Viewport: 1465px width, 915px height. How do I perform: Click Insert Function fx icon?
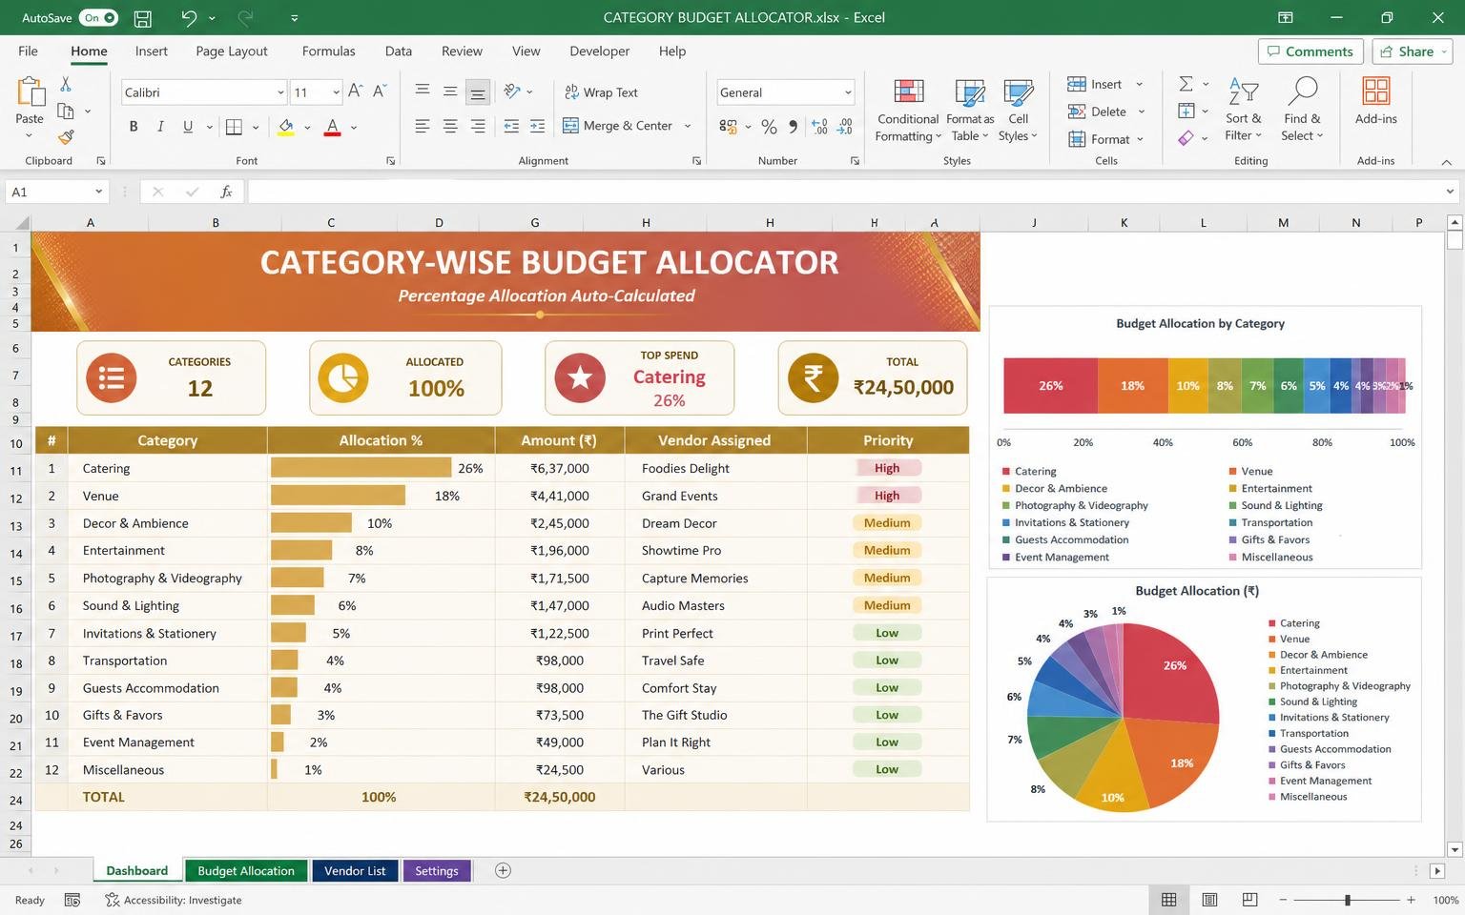click(x=226, y=192)
